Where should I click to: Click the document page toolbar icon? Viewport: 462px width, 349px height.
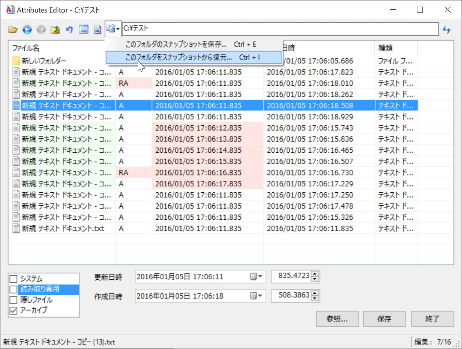click(x=97, y=29)
